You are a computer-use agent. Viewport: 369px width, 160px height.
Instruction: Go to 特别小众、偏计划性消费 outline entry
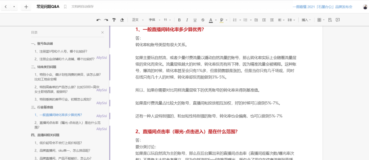tap(68, 77)
